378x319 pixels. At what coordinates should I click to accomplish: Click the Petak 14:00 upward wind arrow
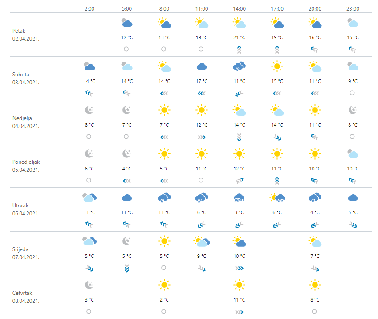[x=239, y=49]
